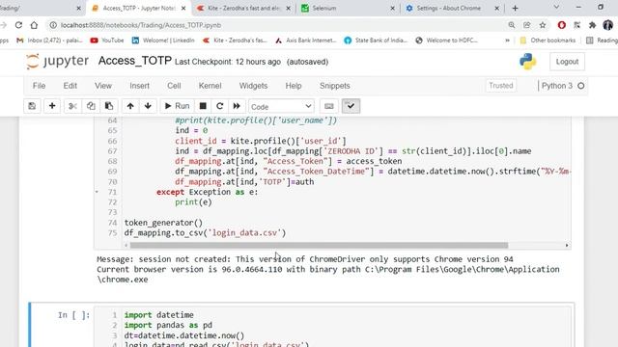
Task: Click the Trusted notebook indicator
Action: (501, 86)
